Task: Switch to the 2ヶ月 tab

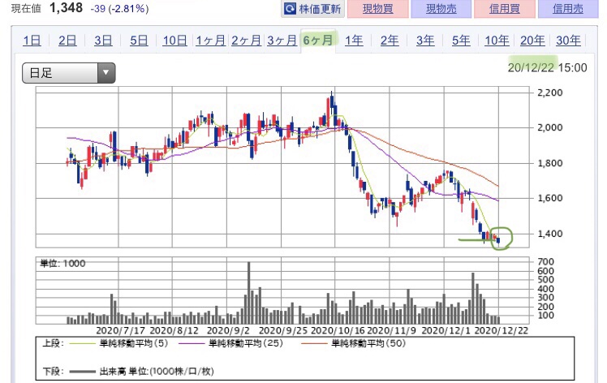Action: pos(246,41)
